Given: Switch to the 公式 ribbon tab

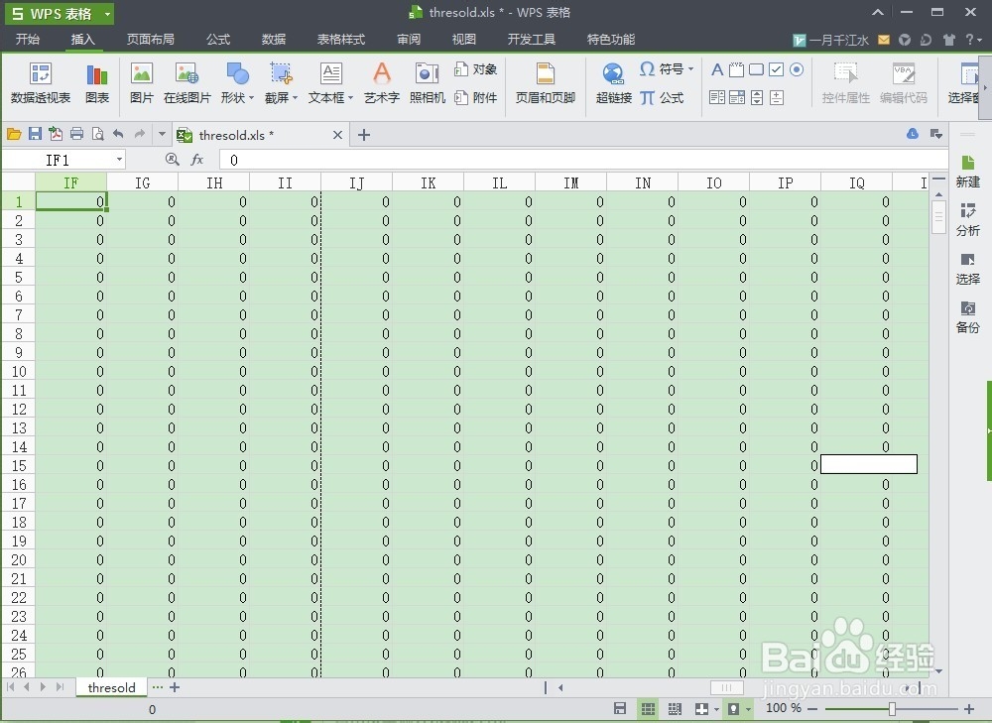Looking at the screenshot, I should click(x=217, y=40).
